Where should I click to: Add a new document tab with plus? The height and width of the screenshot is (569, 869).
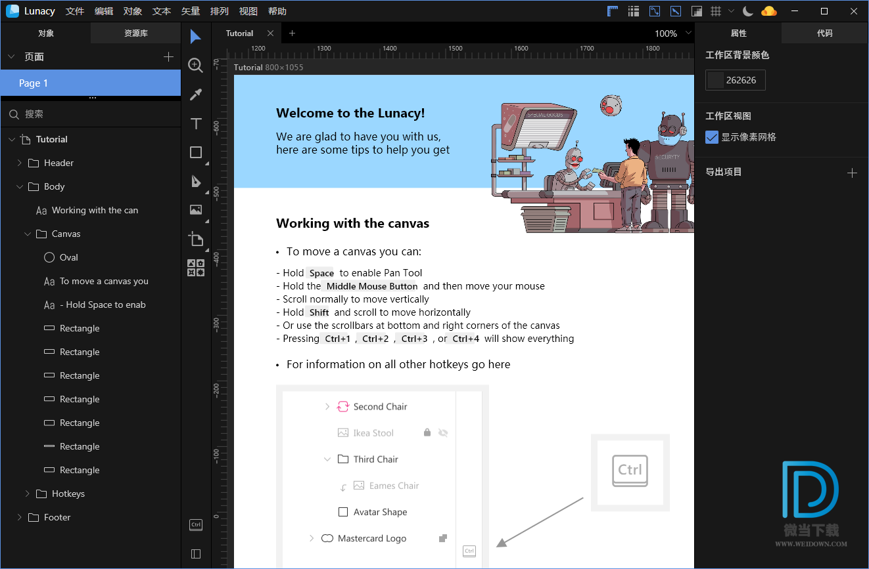(293, 33)
